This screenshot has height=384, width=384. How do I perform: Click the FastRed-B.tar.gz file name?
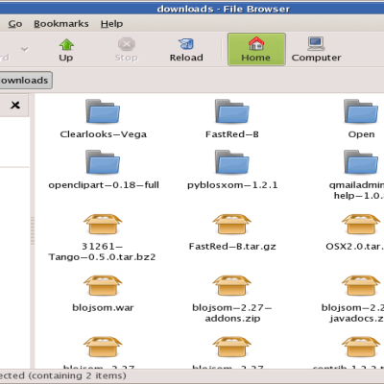[232, 247]
